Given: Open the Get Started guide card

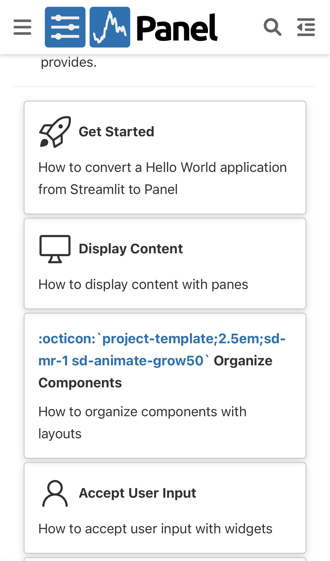Looking at the screenshot, I should click(165, 157).
